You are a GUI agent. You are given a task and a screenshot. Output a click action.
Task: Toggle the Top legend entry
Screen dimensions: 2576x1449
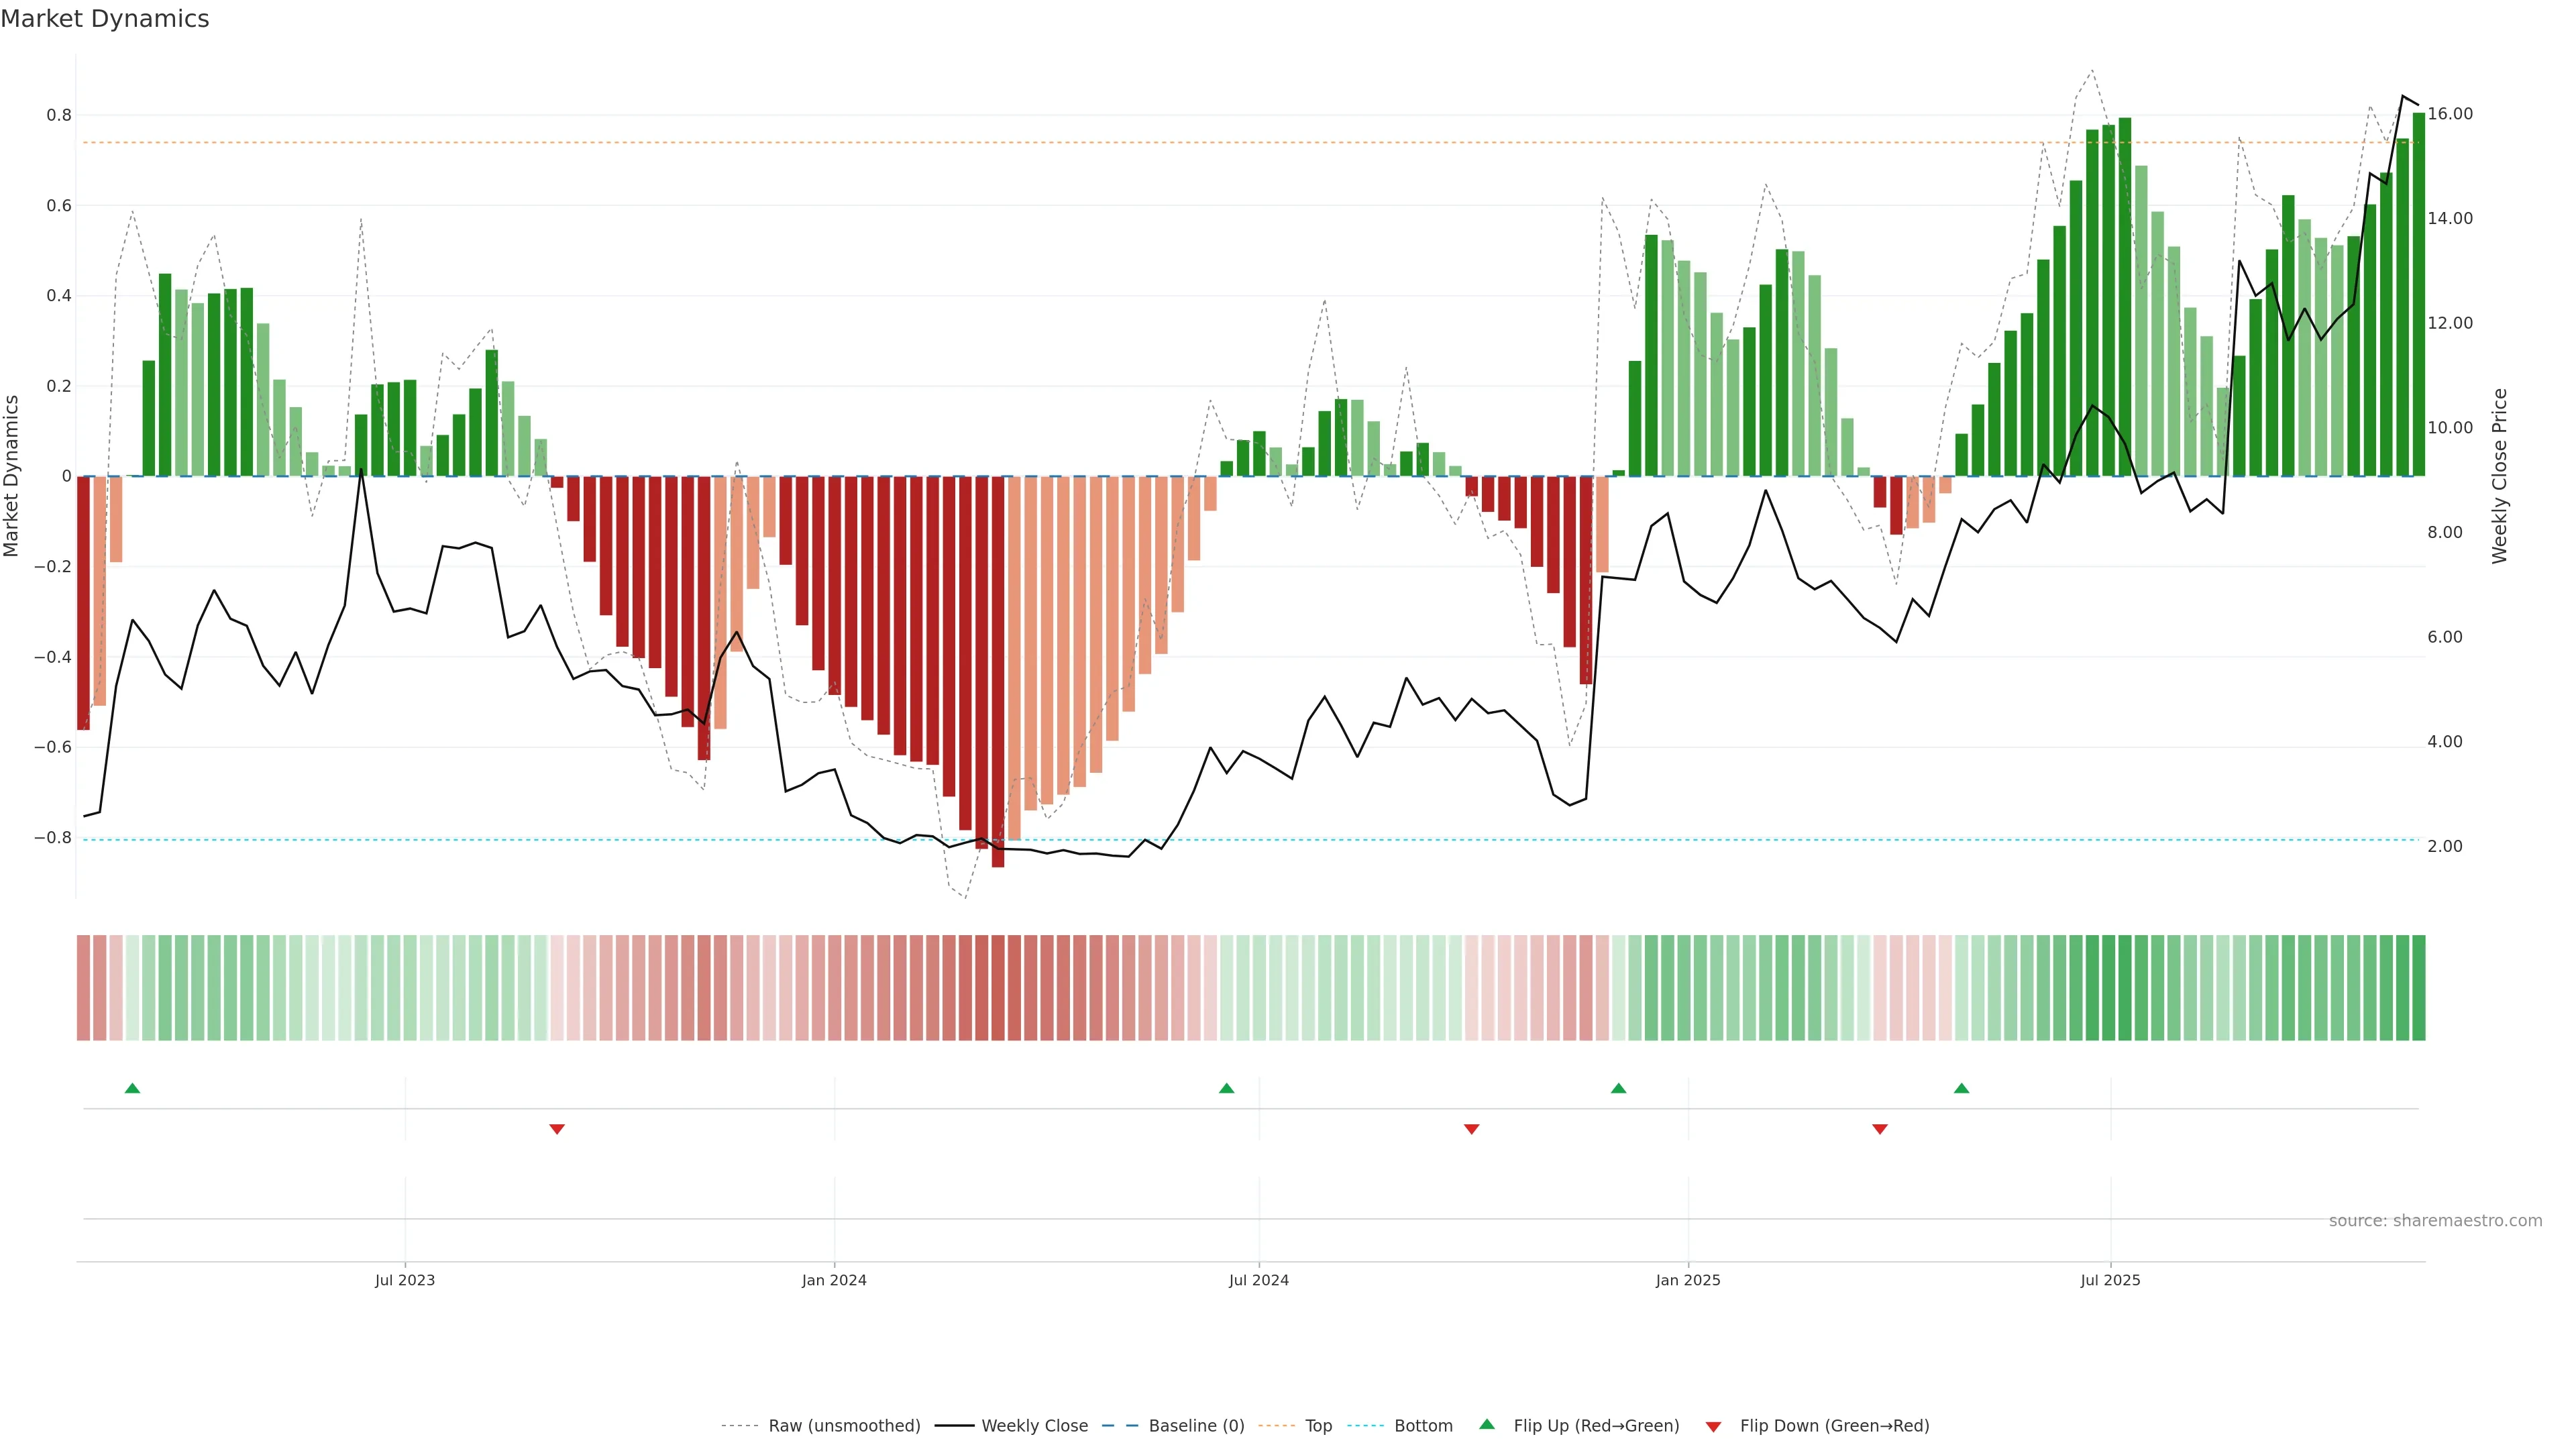(x=1318, y=1426)
